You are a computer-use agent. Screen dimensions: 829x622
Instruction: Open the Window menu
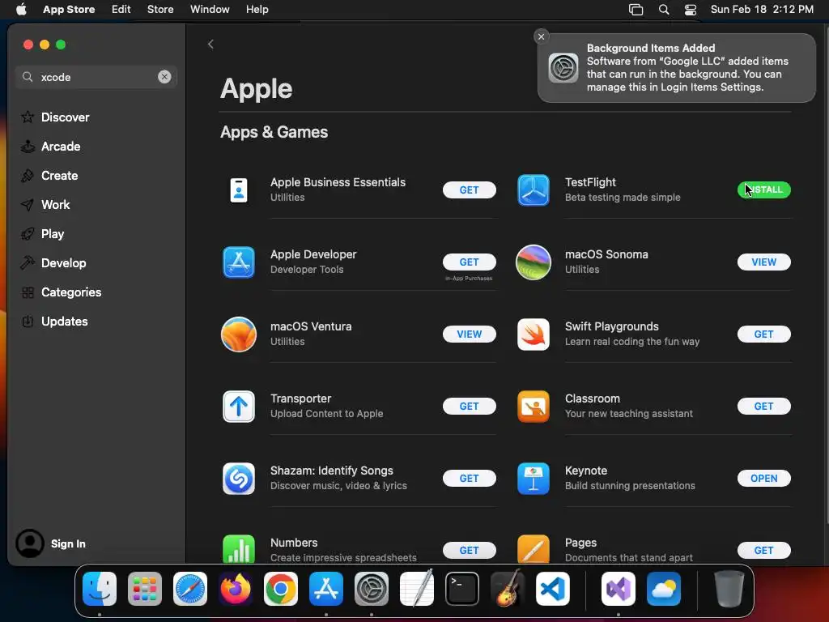point(210,9)
